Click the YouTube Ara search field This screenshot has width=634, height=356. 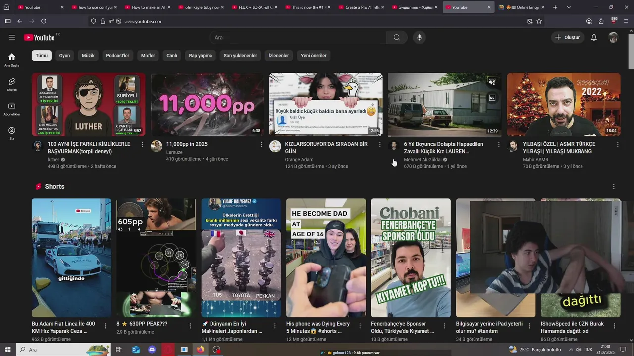(x=298, y=38)
